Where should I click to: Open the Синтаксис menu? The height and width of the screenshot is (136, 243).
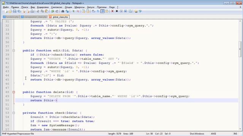pyautogui.click(x=57, y=7)
